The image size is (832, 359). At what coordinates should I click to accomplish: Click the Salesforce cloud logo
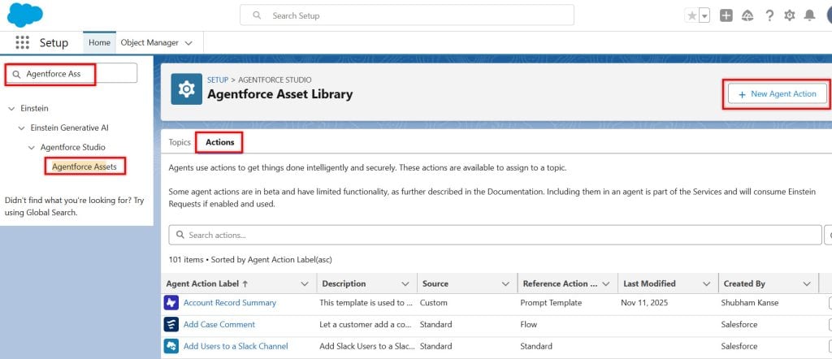tap(24, 15)
